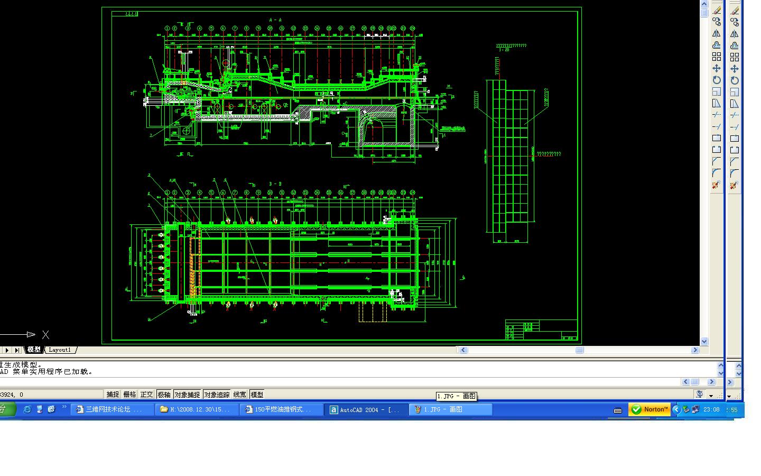Screen dimensions: 761x476
Task: Click last layout tab arrow
Action: (16, 350)
